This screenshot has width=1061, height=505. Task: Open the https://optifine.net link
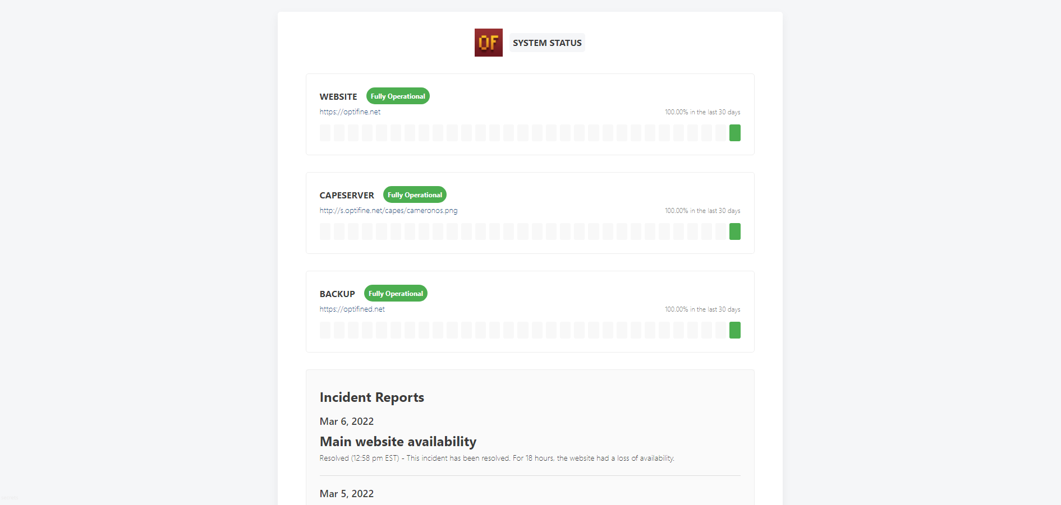pos(350,112)
